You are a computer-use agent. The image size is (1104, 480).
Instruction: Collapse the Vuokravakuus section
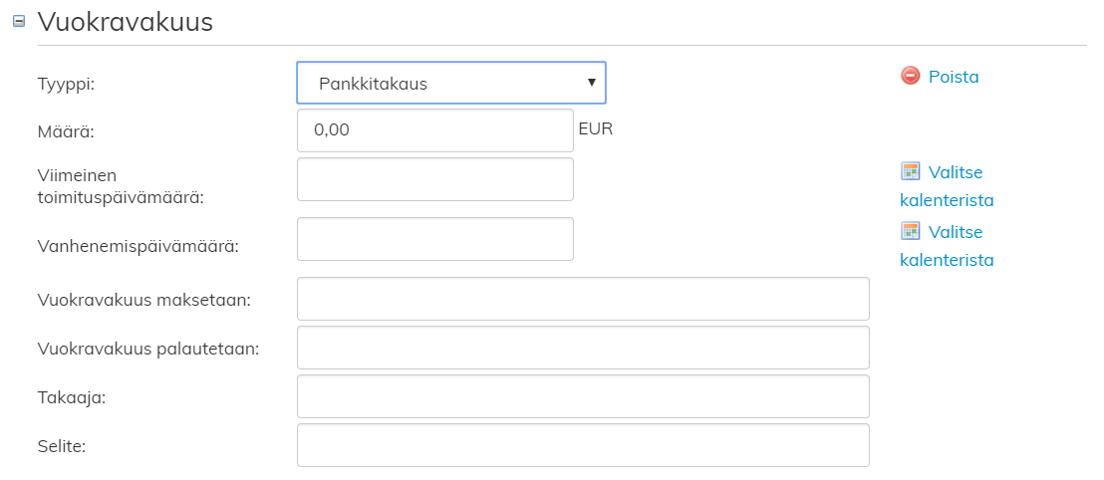point(18,22)
